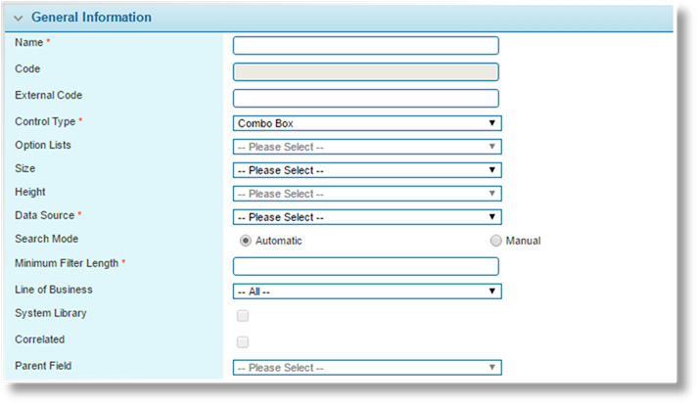This screenshot has height=403, width=697.
Task: Open the Line of Business dropdown
Action: (x=367, y=291)
